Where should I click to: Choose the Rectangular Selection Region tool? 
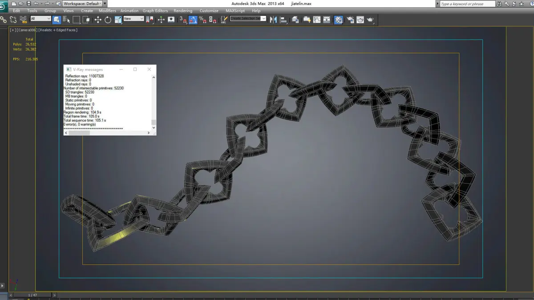[77, 20]
